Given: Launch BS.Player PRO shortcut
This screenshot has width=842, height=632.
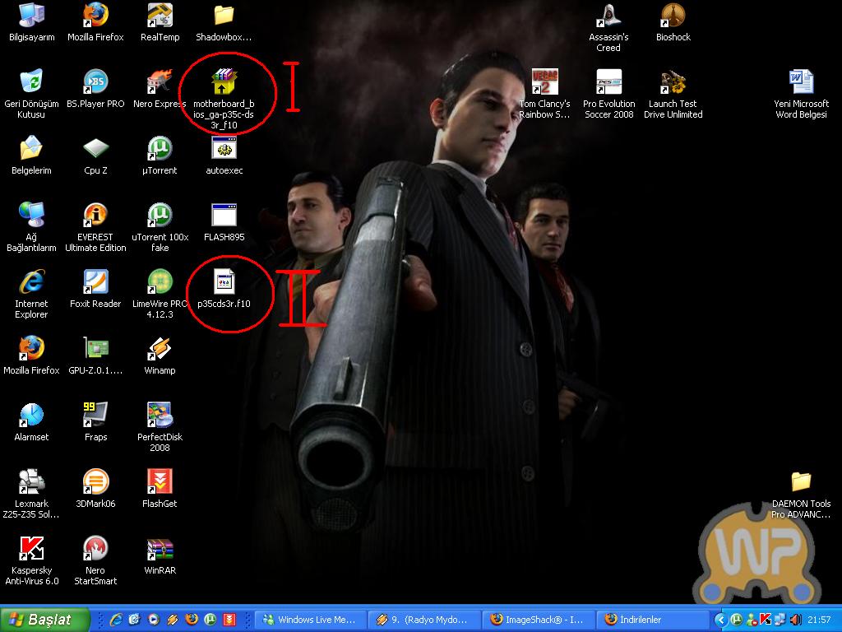Looking at the screenshot, I should pyautogui.click(x=95, y=89).
